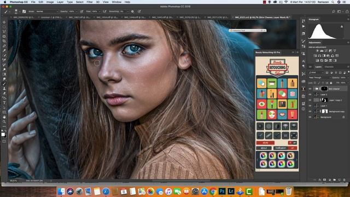
Task: Open the Filter menu
Action: click(90, 2)
